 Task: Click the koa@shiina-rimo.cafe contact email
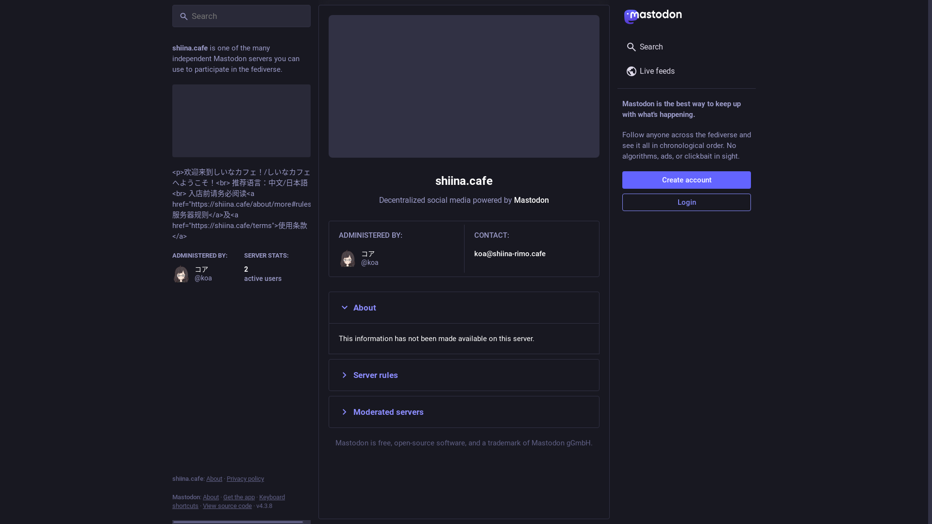click(x=510, y=254)
